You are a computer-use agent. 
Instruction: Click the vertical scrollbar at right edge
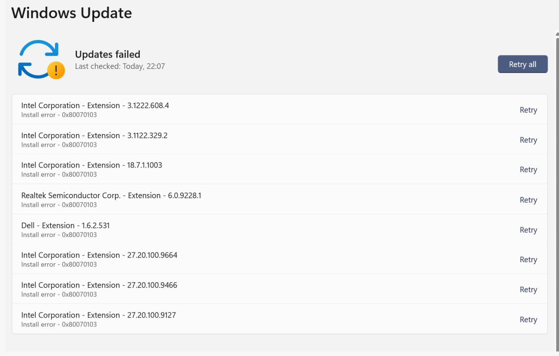tap(557, 188)
